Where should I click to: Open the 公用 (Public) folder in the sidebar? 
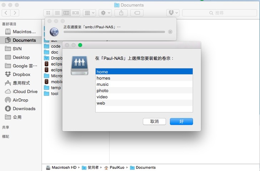(21, 117)
